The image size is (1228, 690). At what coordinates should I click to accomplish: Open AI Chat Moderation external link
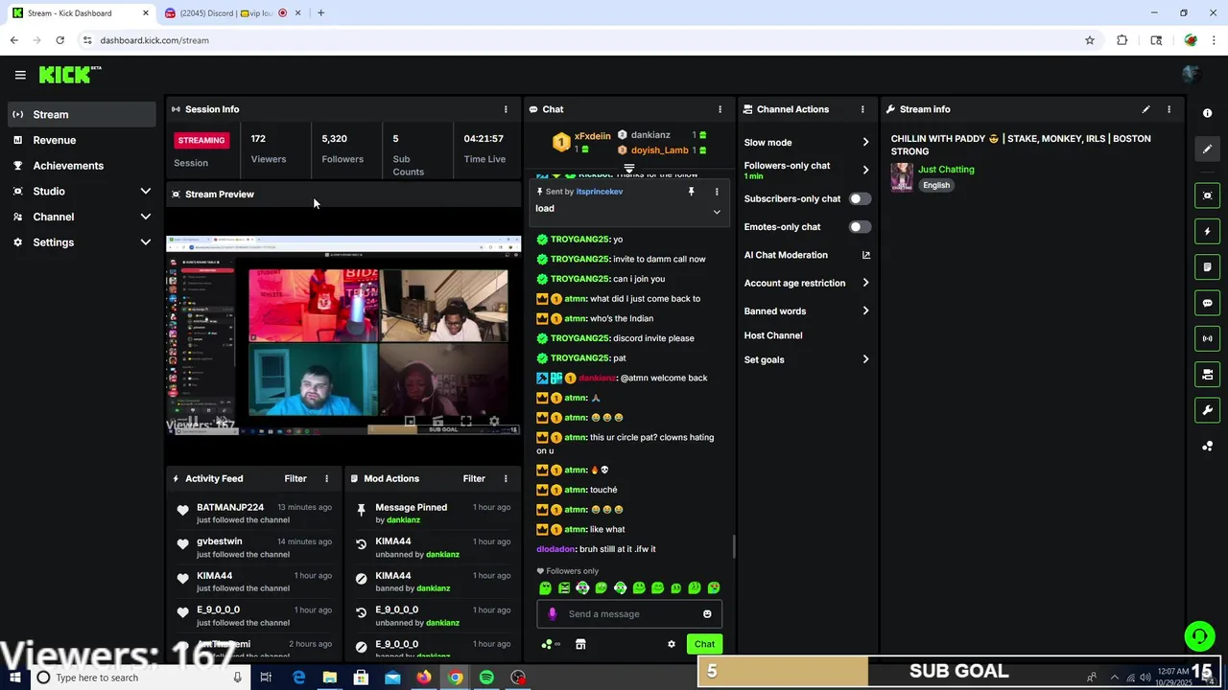pos(865,255)
